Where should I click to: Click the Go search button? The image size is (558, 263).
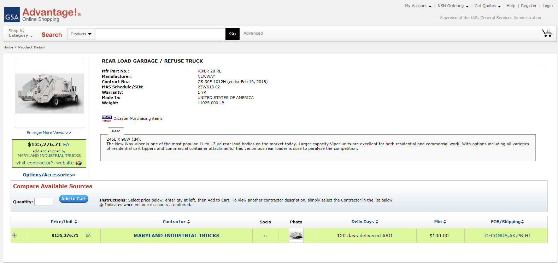click(x=232, y=34)
